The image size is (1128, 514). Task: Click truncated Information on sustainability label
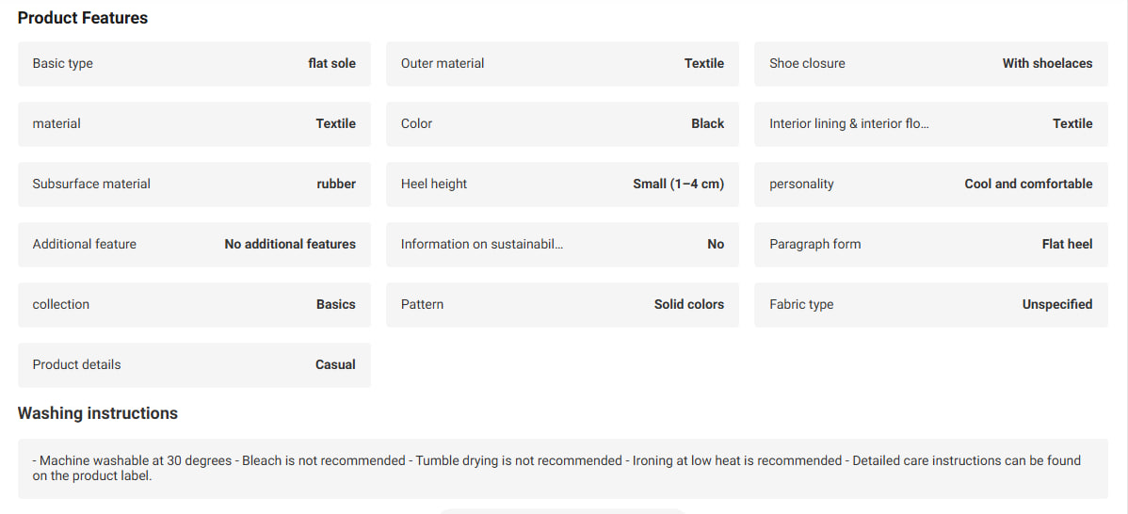[482, 245]
